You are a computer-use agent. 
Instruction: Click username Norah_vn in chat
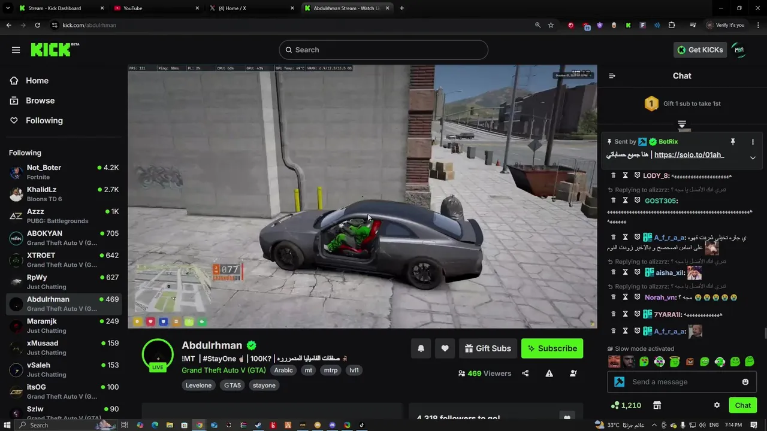point(660,298)
